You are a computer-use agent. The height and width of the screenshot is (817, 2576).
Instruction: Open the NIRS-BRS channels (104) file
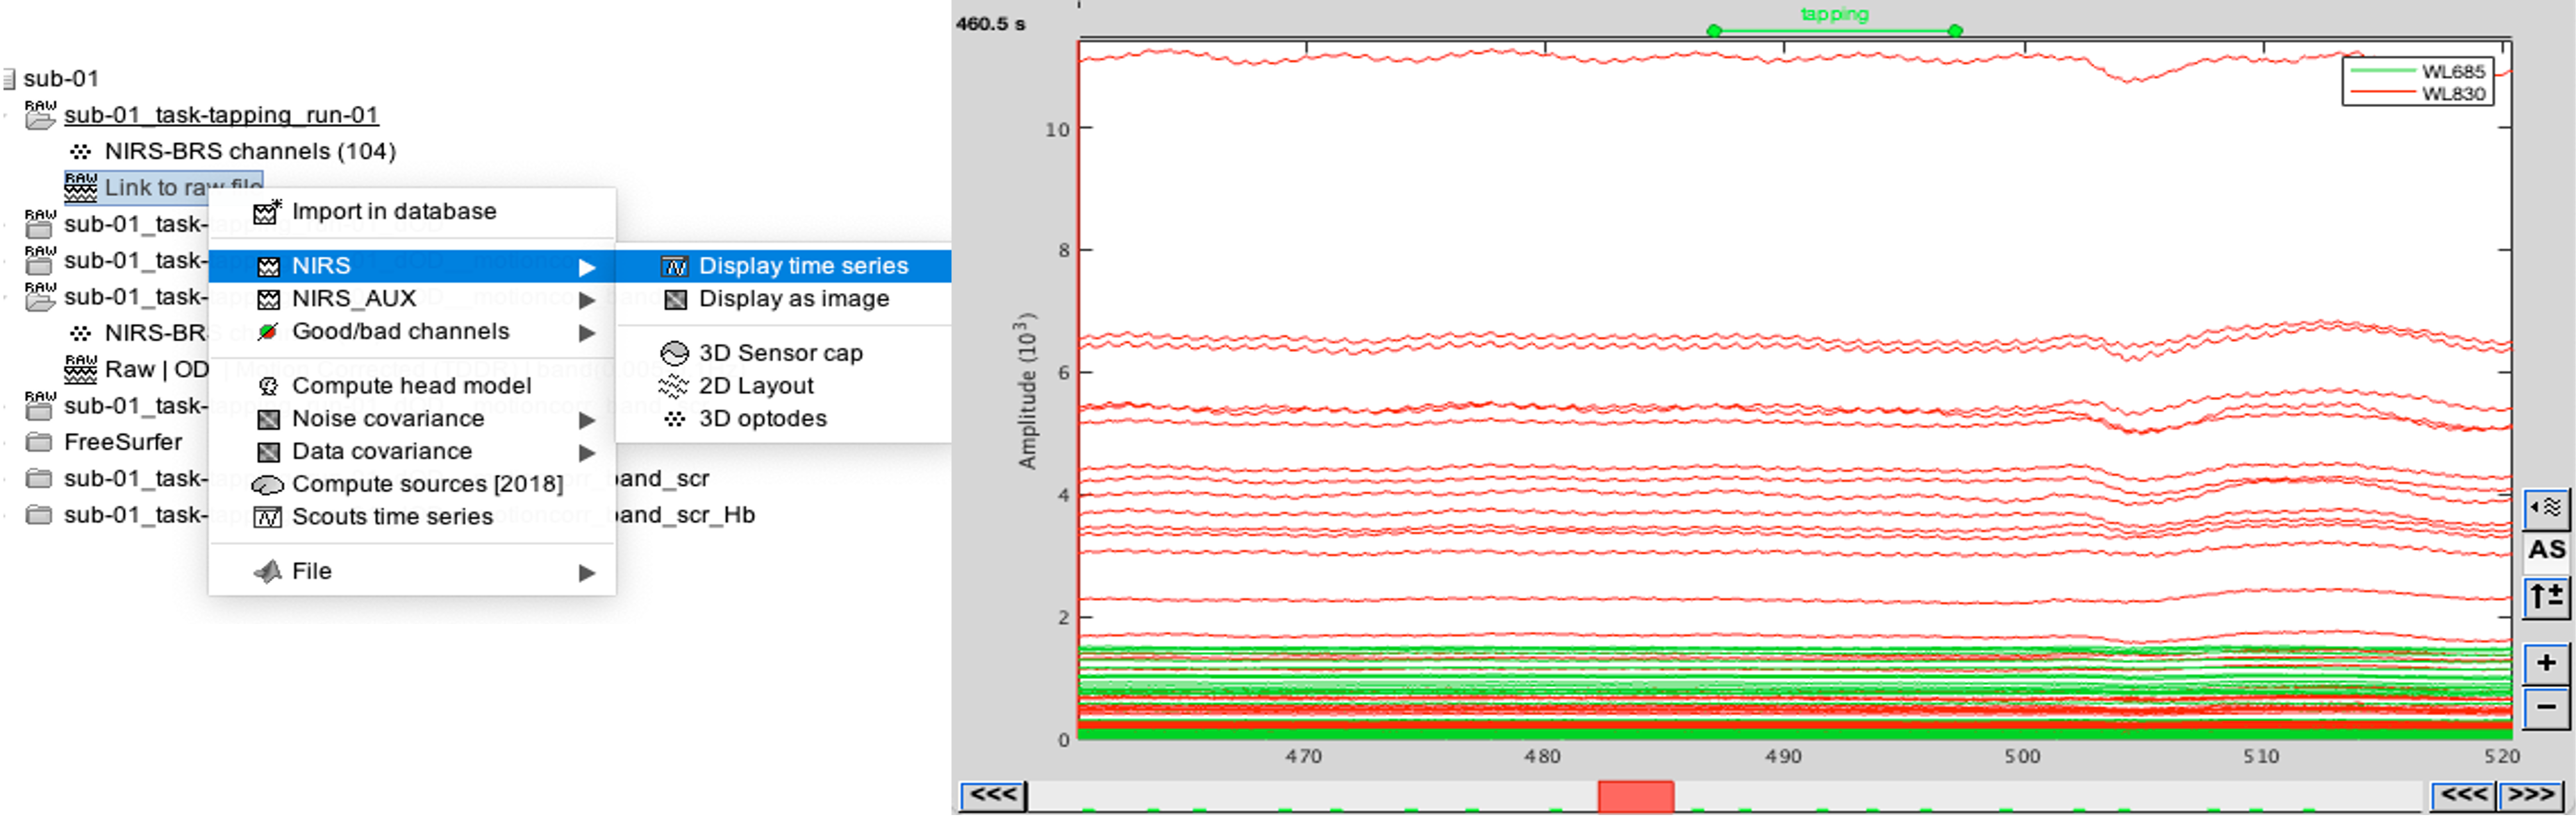250,151
